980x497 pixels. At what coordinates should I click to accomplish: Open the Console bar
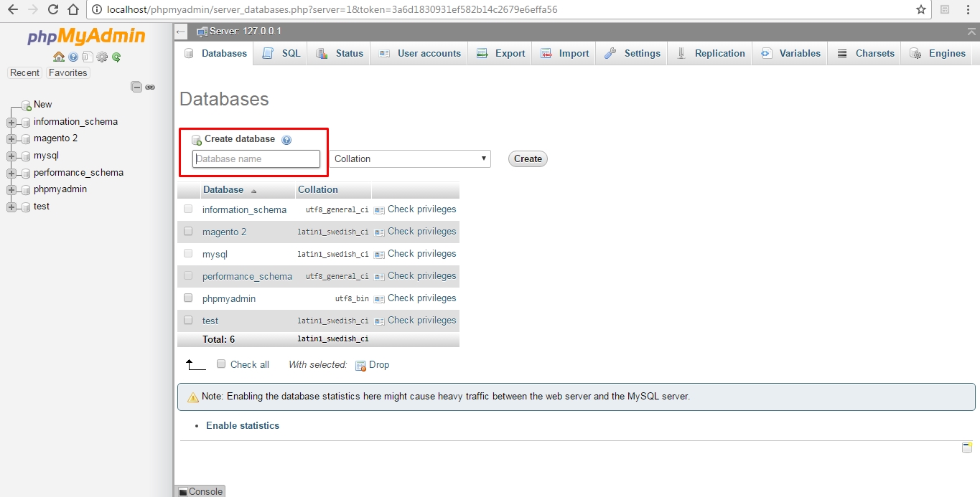(200, 491)
